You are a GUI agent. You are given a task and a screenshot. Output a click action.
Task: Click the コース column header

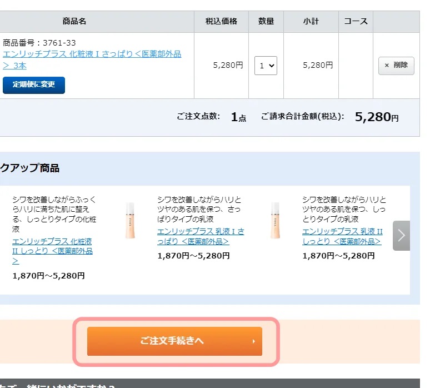[x=356, y=21]
